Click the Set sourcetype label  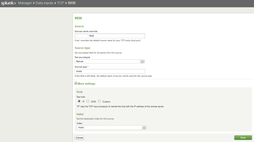pos(82,57)
